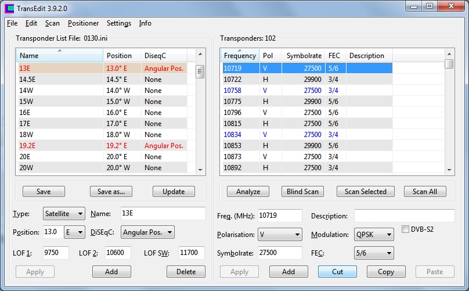This screenshot has height=291, width=469.
Task: Select the 20W satellite row
Action: [x=102, y=168]
